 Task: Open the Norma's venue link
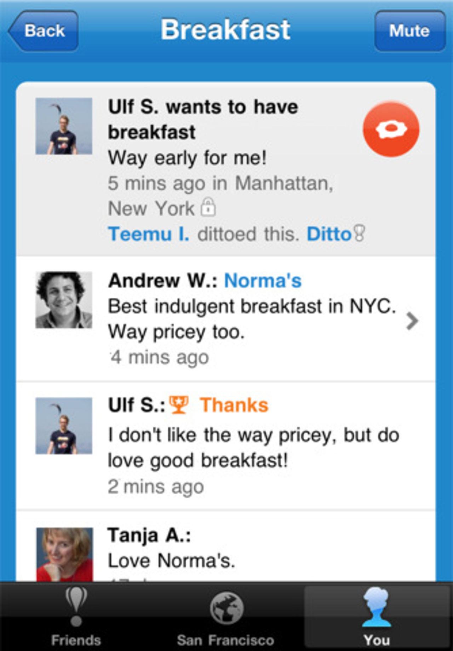[x=263, y=281]
